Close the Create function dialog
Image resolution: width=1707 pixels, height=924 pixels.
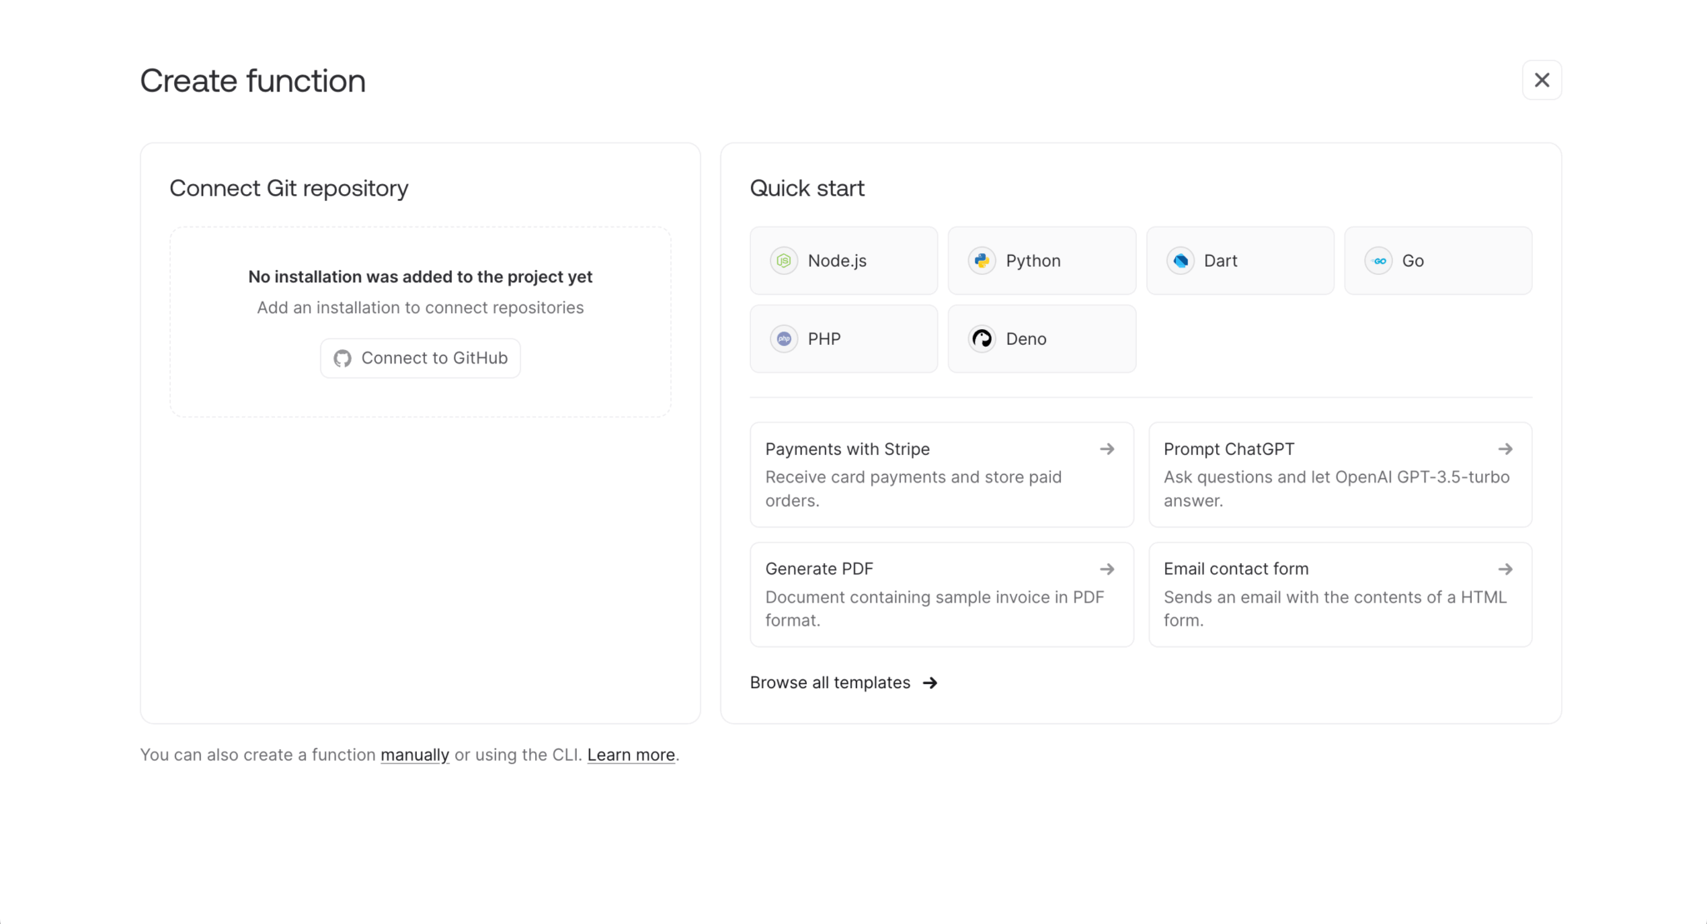(x=1541, y=80)
